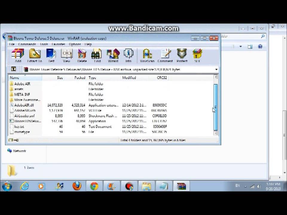
Task: Click the SFX toolbar icon
Action: click(x=197, y=56)
